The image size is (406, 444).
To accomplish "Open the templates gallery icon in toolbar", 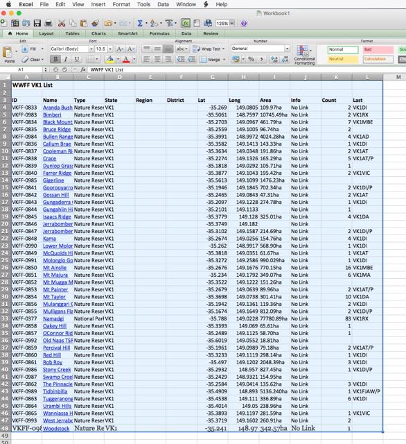I will click(x=15, y=23).
